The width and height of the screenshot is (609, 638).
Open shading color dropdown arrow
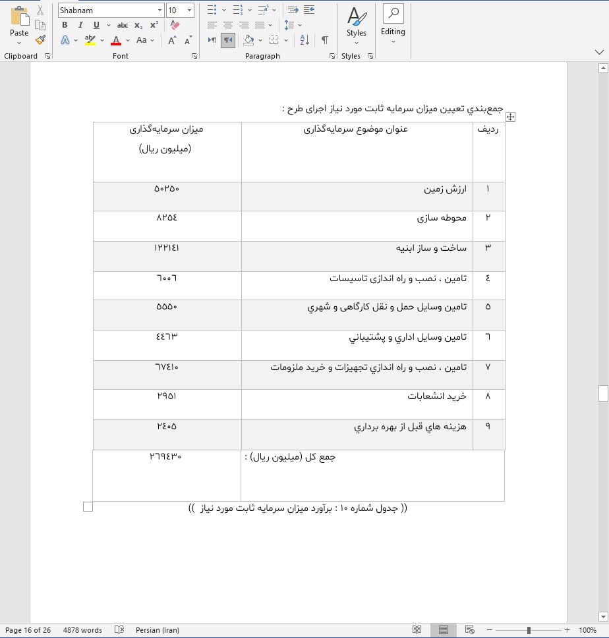pyautogui.click(x=260, y=40)
